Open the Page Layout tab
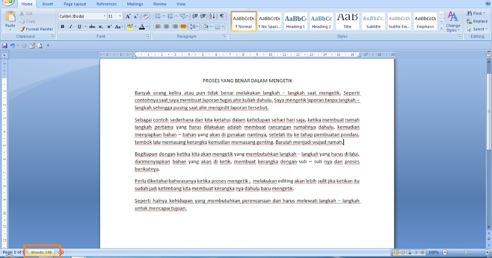Screen dimensions: 492x258 75,4
